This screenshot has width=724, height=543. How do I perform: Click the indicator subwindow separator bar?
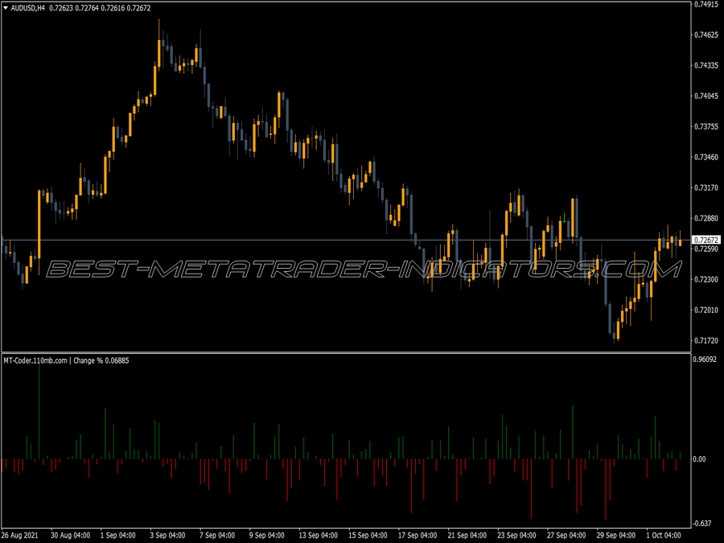tap(362, 353)
